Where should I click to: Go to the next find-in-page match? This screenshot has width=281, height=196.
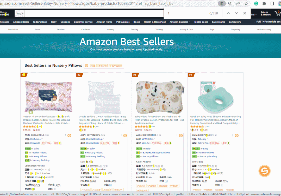tap(236, 13)
